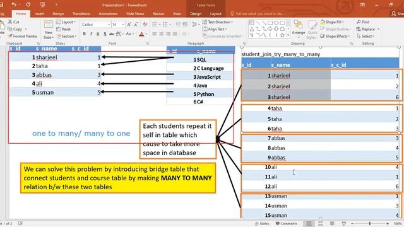The width and height of the screenshot is (404, 227).
Task: Switch to Reading view
Action: point(332,224)
